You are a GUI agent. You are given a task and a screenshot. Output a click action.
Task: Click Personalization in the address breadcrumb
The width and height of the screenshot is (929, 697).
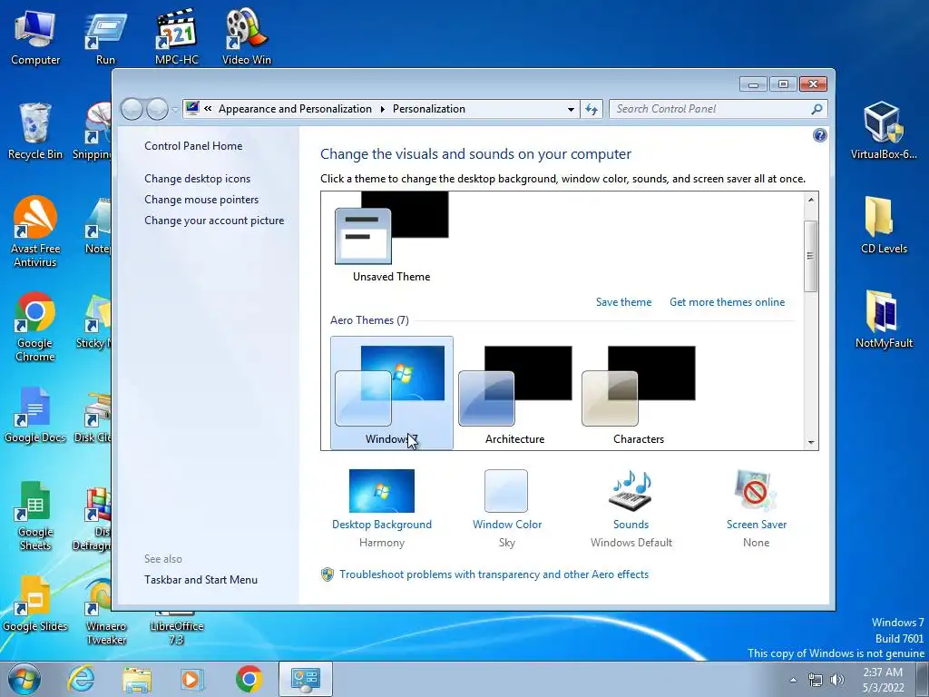coord(429,109)
